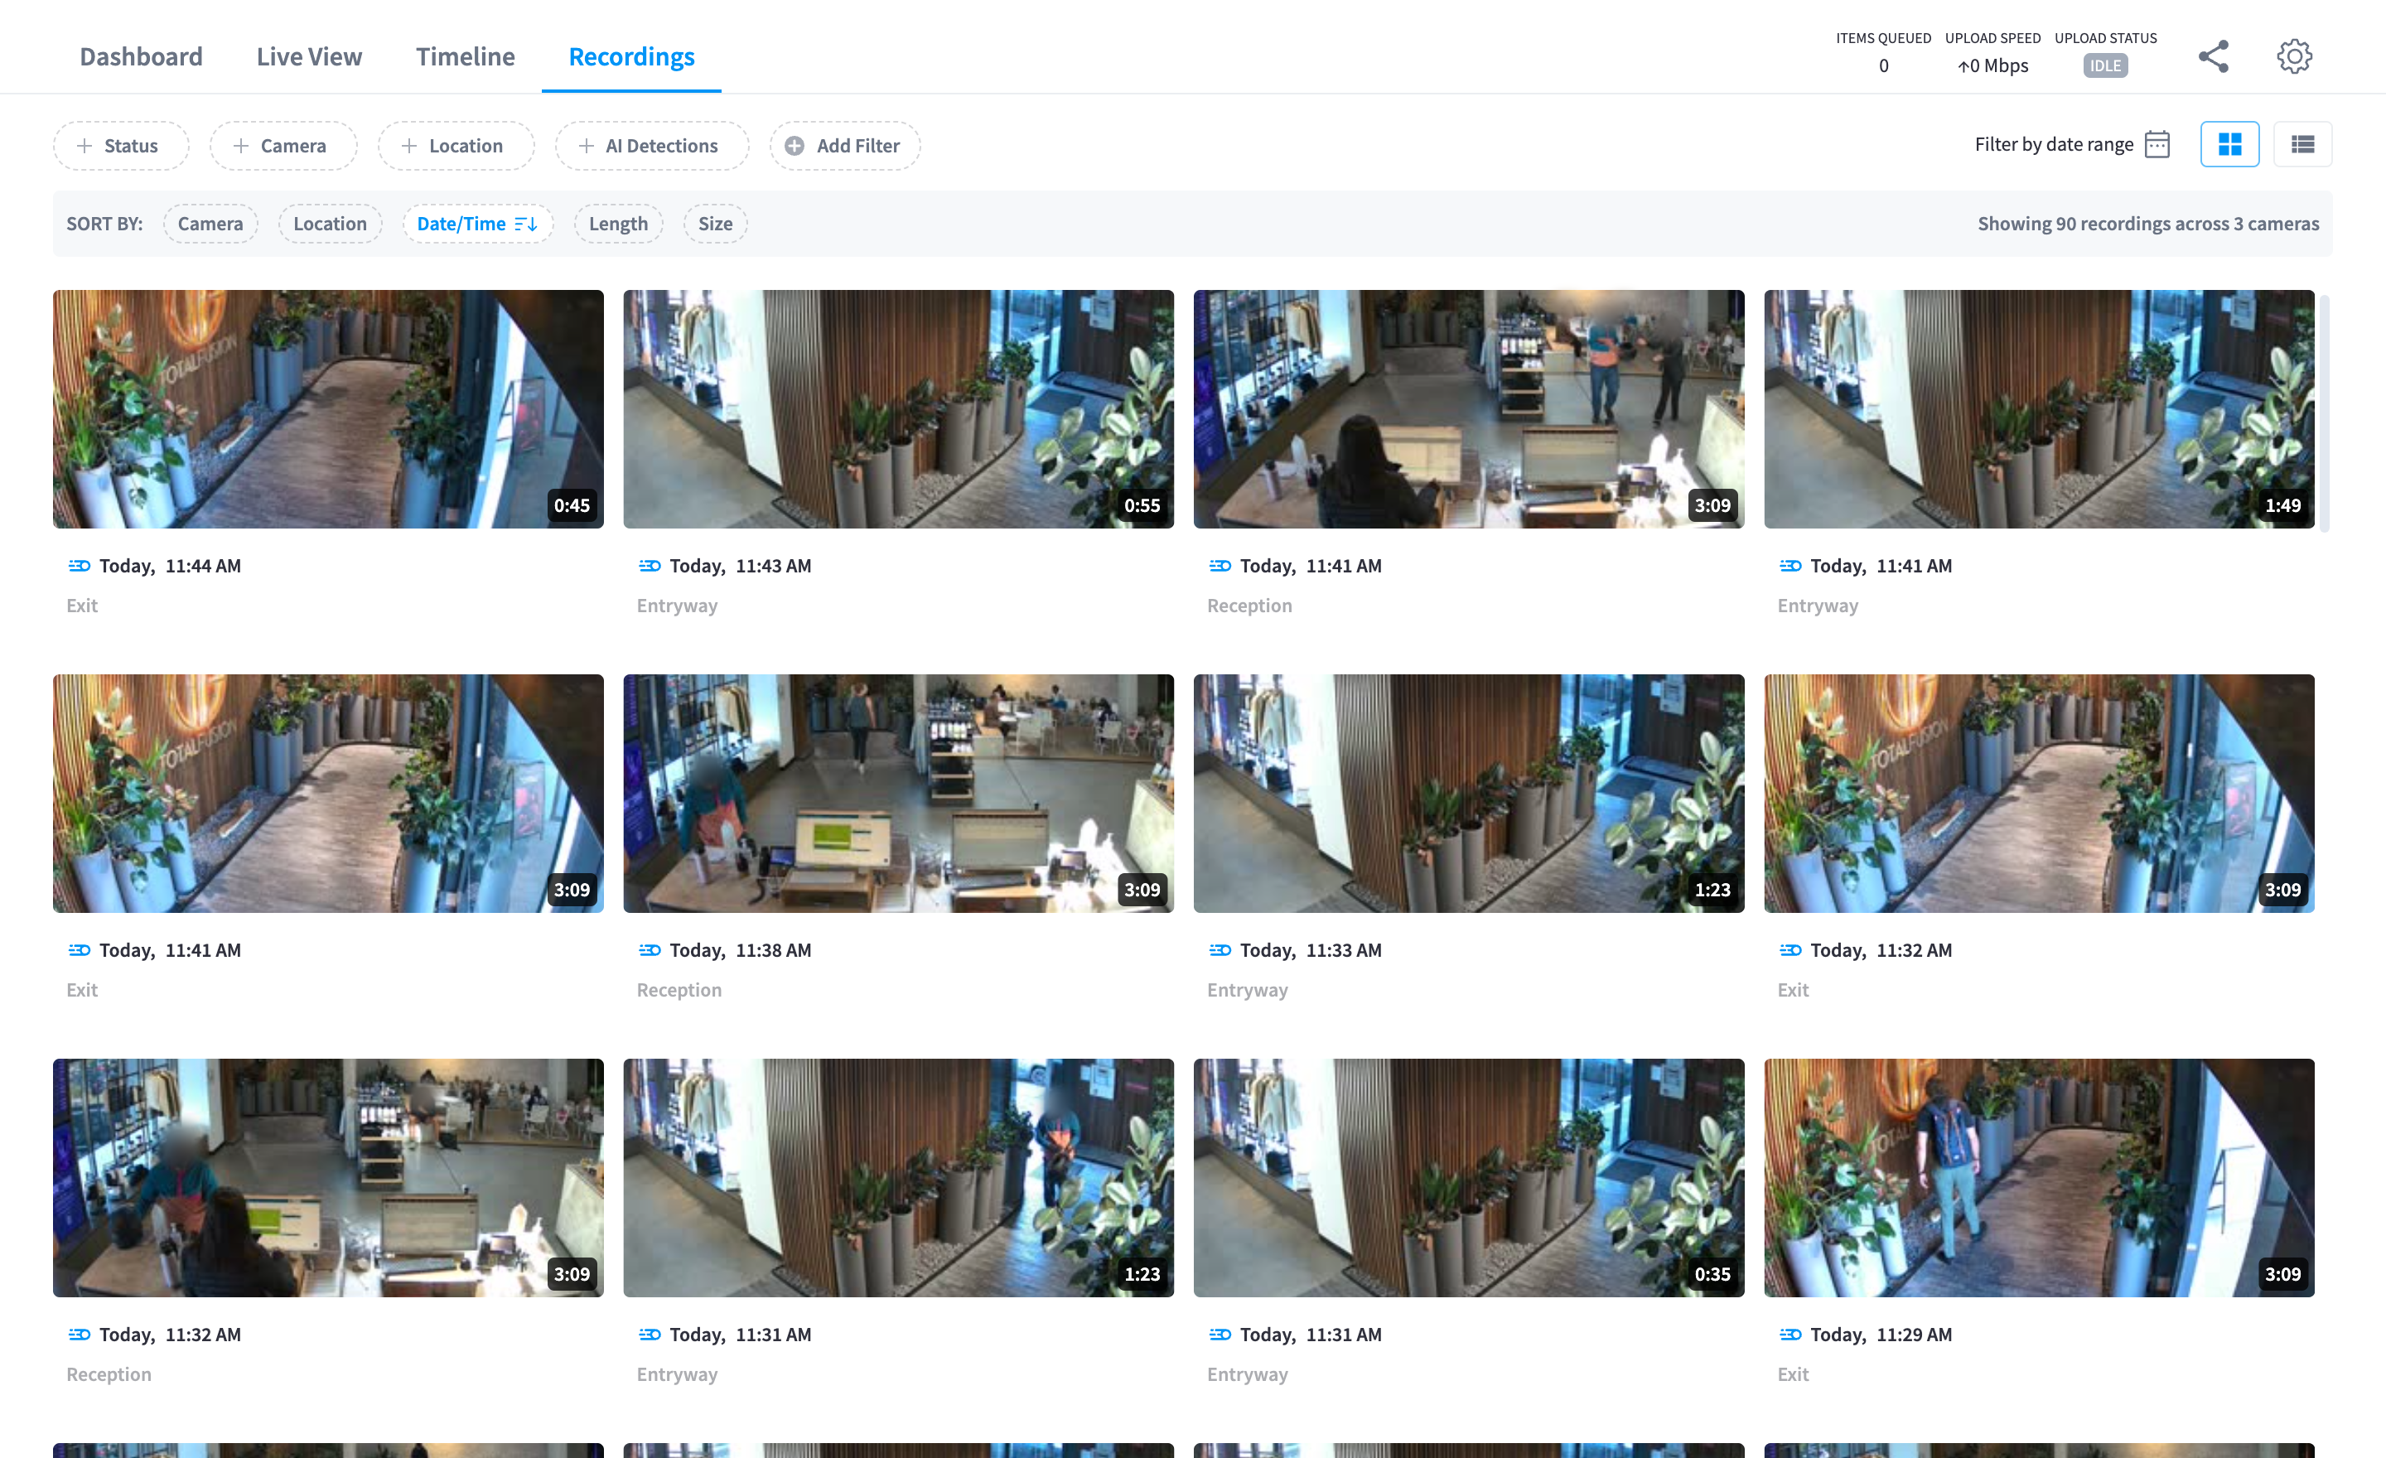Open the 11:43 AM Entryway recording thumbnail
This screenshot has width=2386, height=1458.
click(899, 408)
